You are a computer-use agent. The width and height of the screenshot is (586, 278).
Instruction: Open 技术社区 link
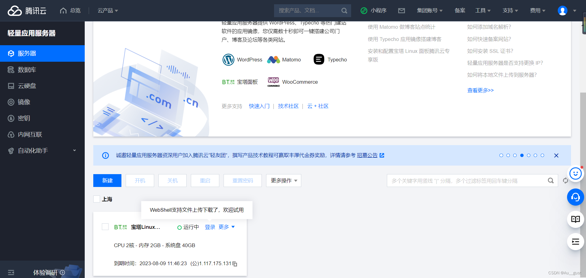point(288,106)
